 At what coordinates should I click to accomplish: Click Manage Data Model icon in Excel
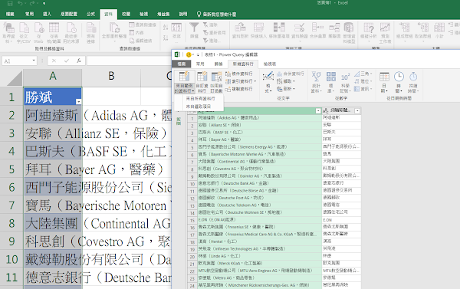click(349, 28)
